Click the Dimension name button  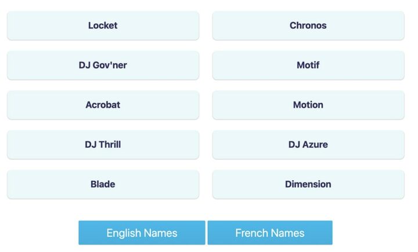coord(308,184)
